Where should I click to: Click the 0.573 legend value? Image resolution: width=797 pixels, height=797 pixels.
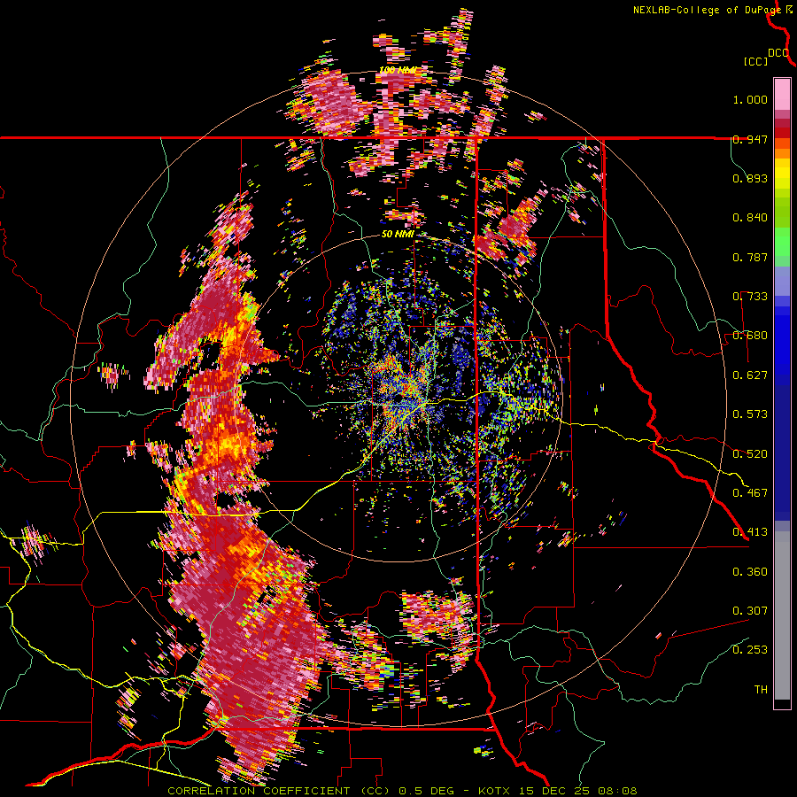pos(750,414)
